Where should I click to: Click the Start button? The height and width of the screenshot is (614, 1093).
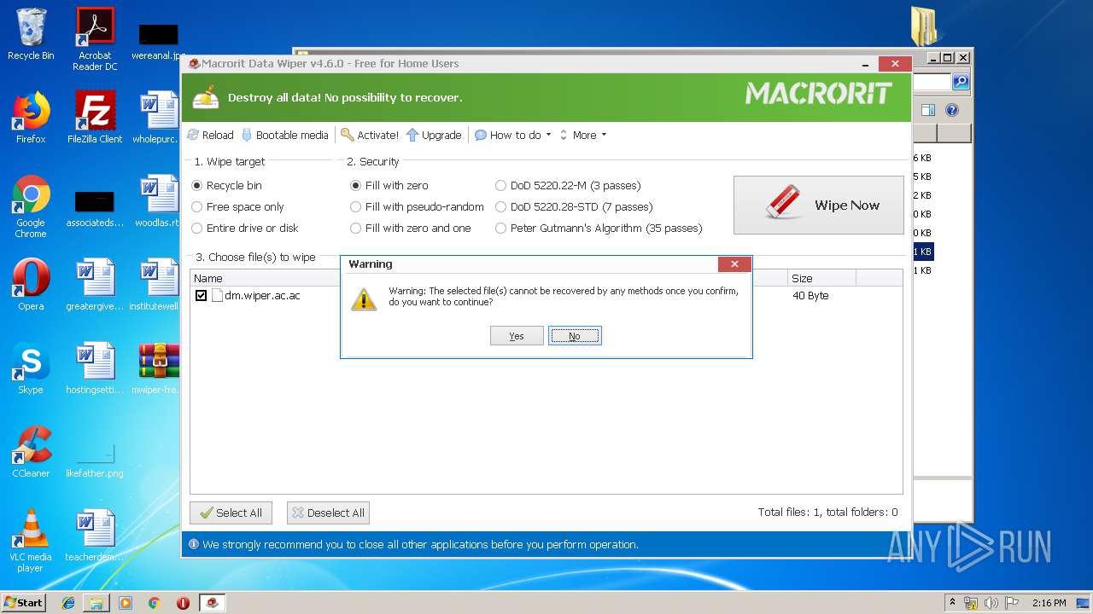coord(24,602)
